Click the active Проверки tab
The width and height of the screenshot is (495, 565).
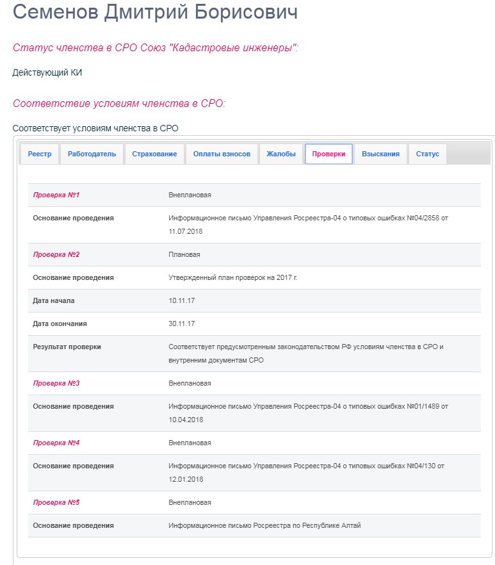pos(329,154)
